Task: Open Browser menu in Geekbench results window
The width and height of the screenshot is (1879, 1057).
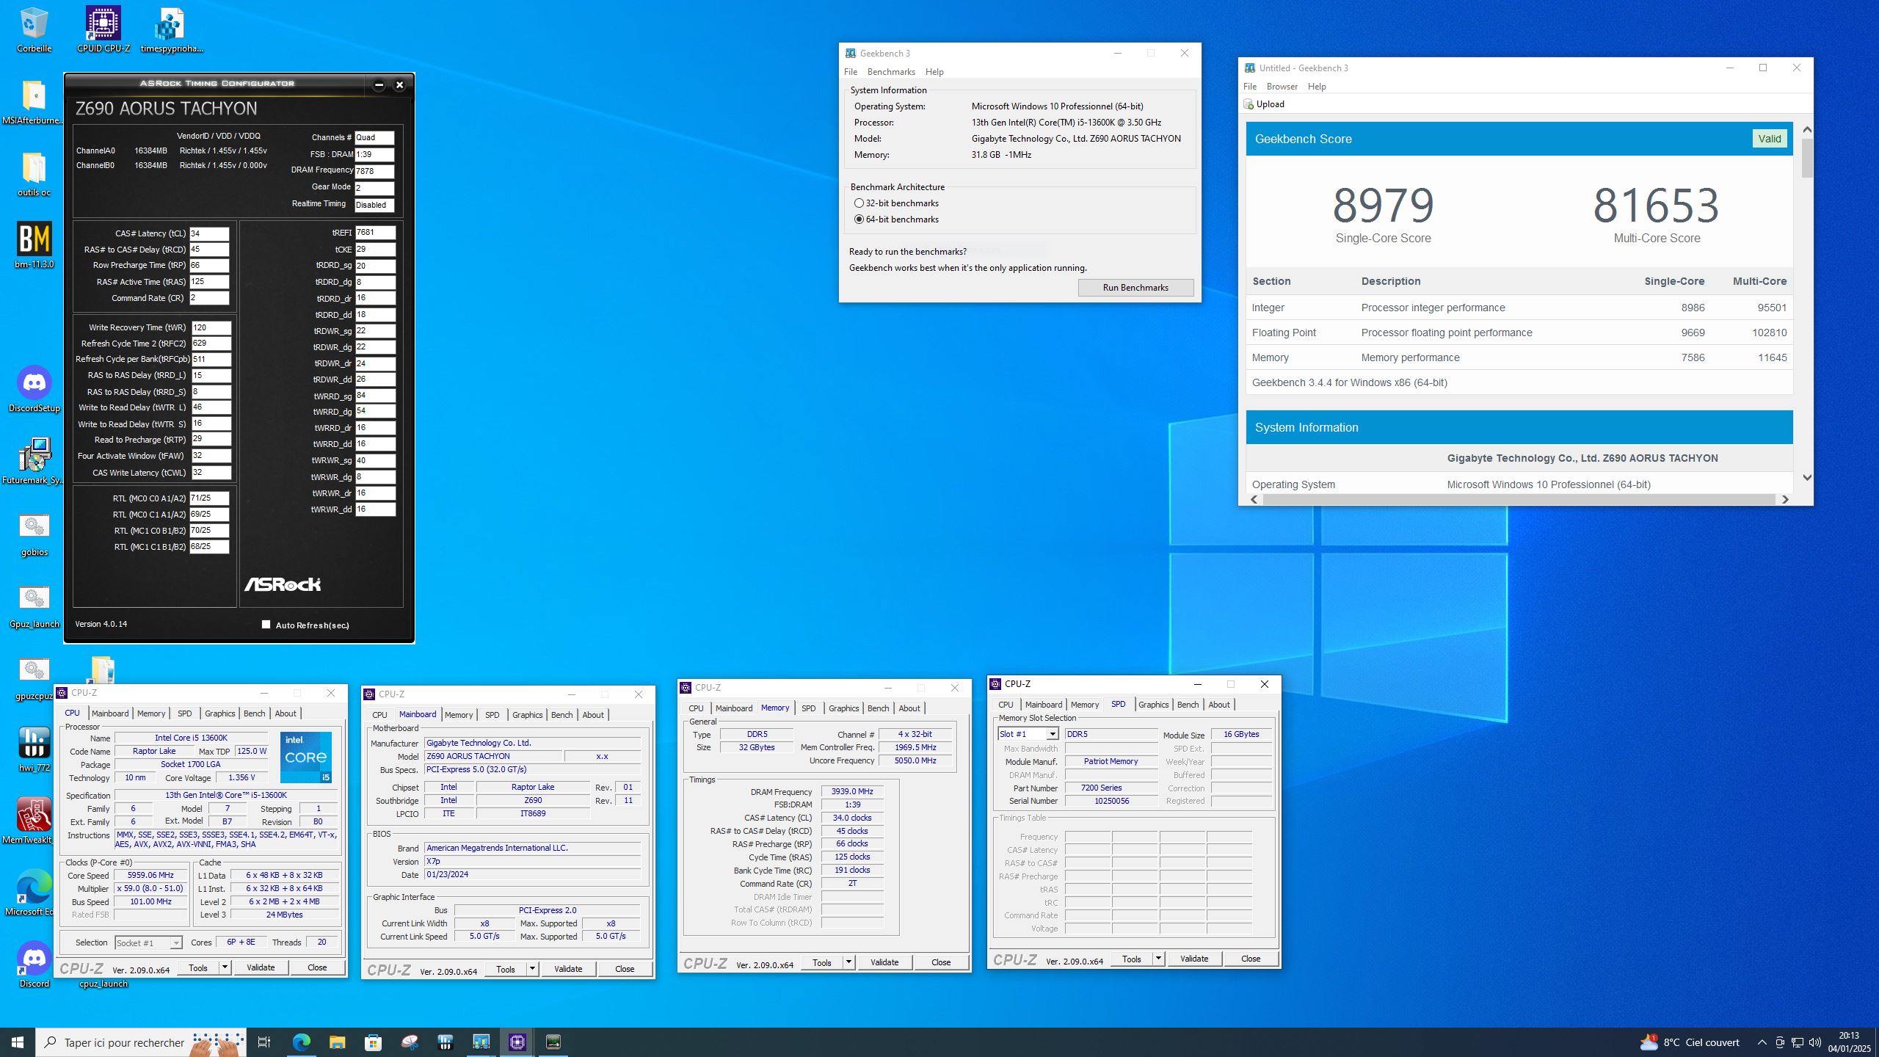Action: pos(1282,87)
